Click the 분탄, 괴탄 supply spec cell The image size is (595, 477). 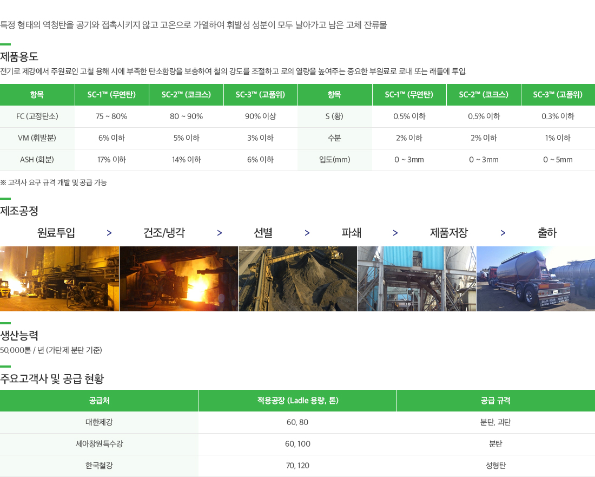pyautogui.click(x=495, y=422)
